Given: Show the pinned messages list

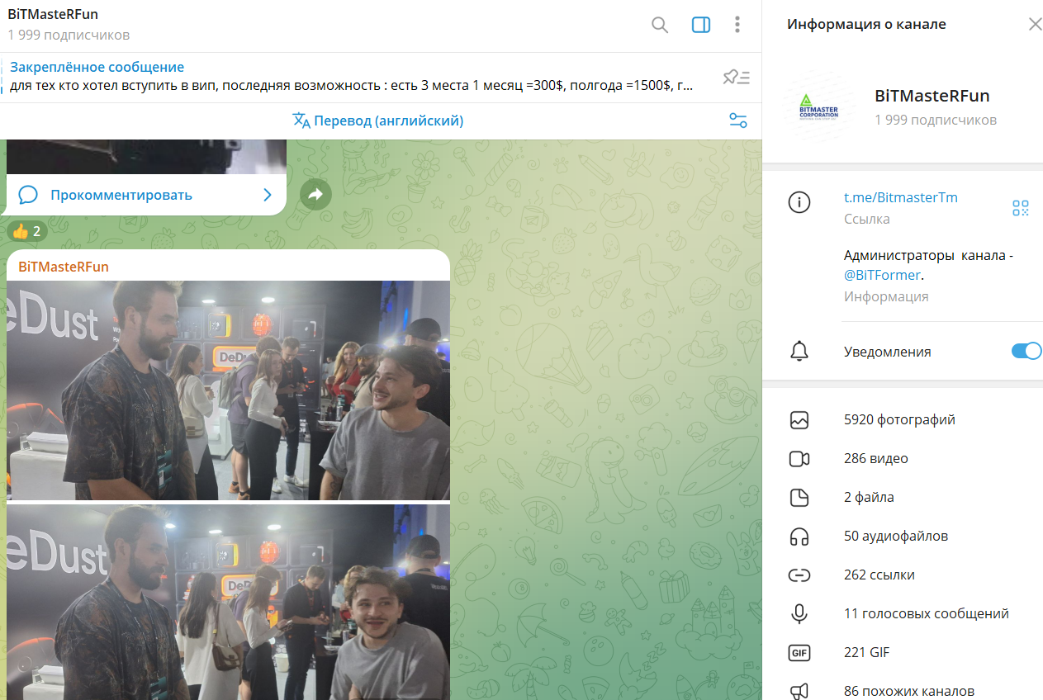Looking at the screenshot, I should [736, 78].
